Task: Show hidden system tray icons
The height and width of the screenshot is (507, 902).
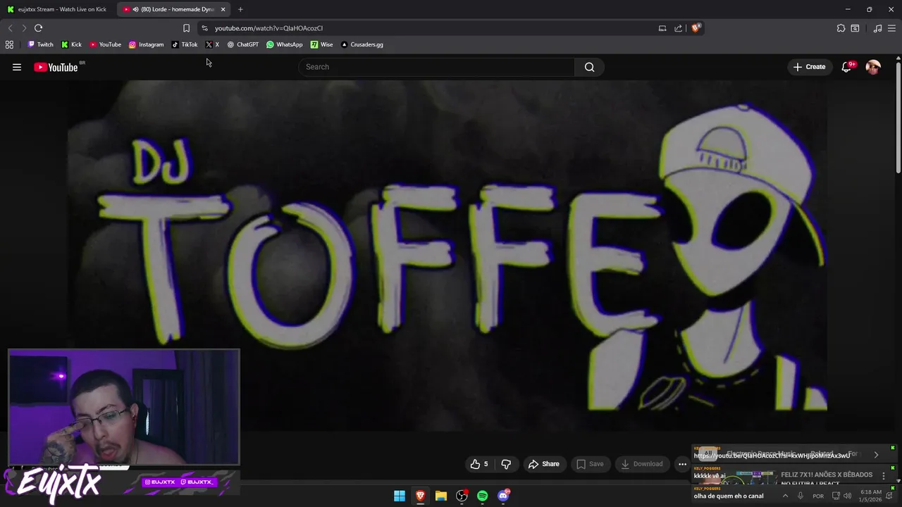Action: 785,496
